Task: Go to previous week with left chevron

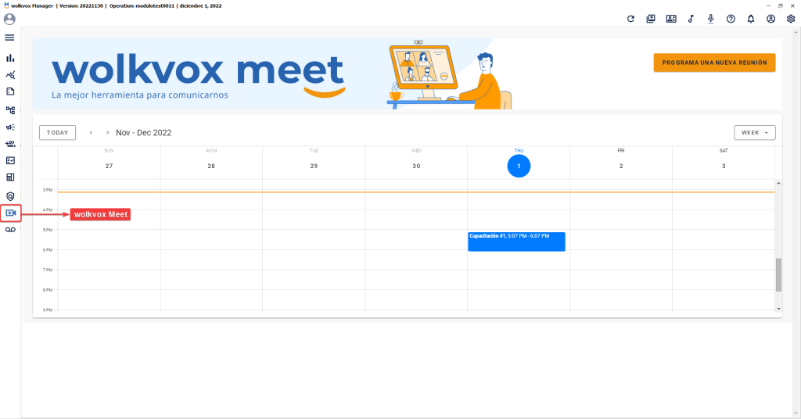Action: tap(91, 133)
